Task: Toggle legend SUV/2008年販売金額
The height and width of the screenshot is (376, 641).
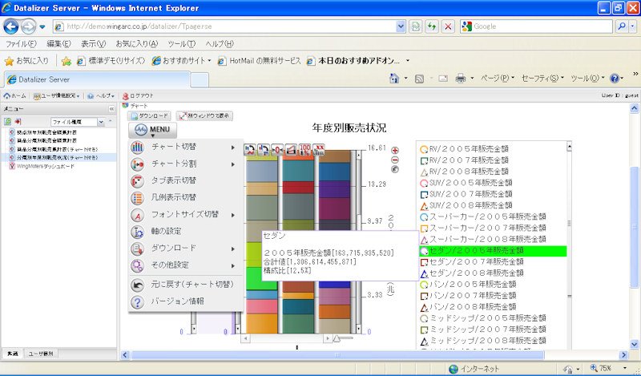Action: click(466, 205)
